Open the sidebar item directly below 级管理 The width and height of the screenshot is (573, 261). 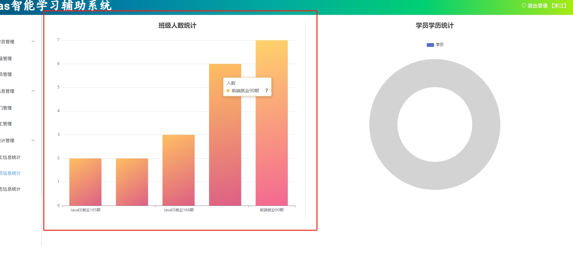(6, 74)
